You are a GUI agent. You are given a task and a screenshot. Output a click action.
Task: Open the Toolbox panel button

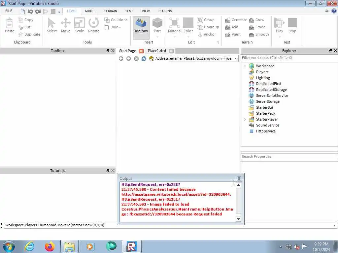(141, 28)
